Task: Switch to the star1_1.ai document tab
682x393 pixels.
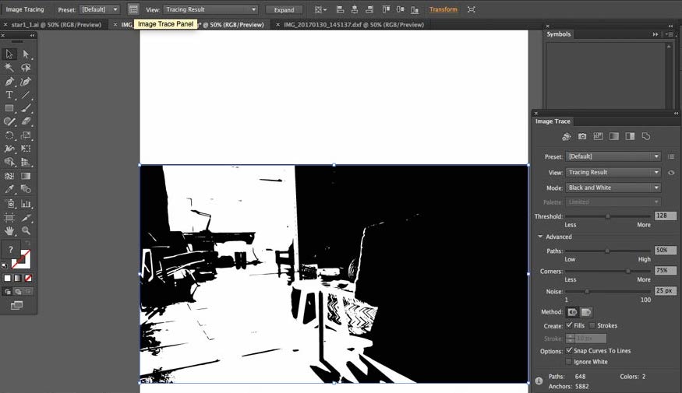Action: point(54,24)
